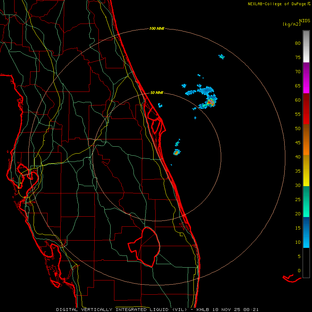Click the 10 value on the color scale
The width and height of the screenshot is (312, 312).
(x=298, y=242)
